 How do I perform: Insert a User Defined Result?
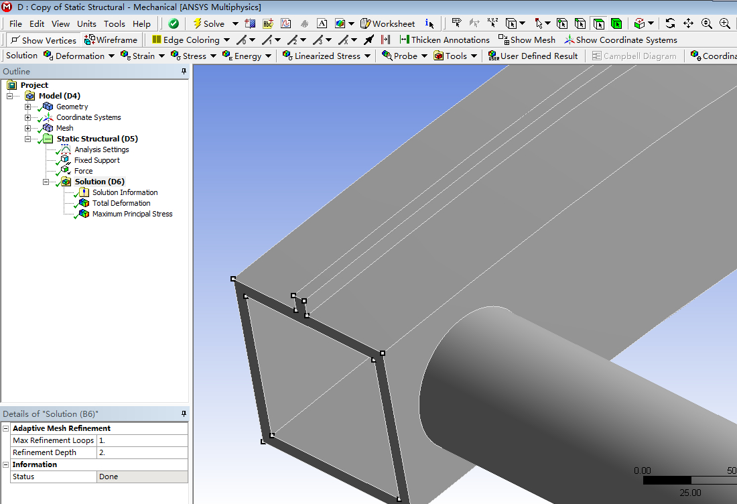533,56
